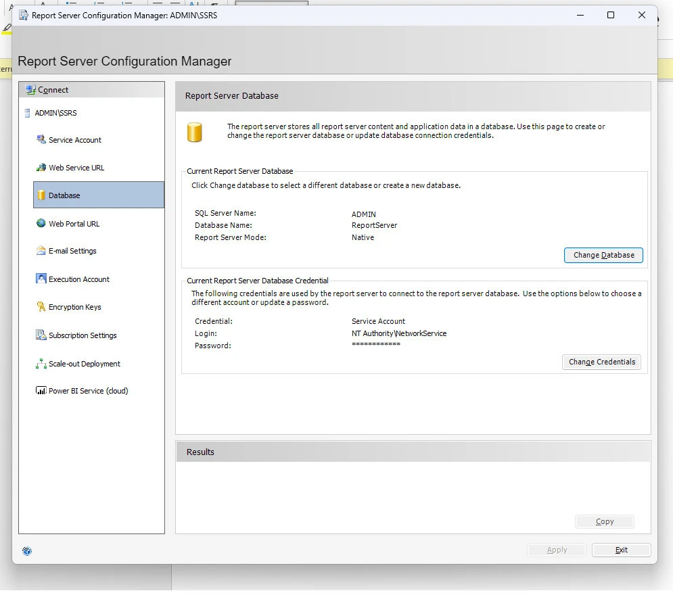This screenshot has height=593, width=673.
Task: Click the Copy button in Results
Action: tap(604, 521)
